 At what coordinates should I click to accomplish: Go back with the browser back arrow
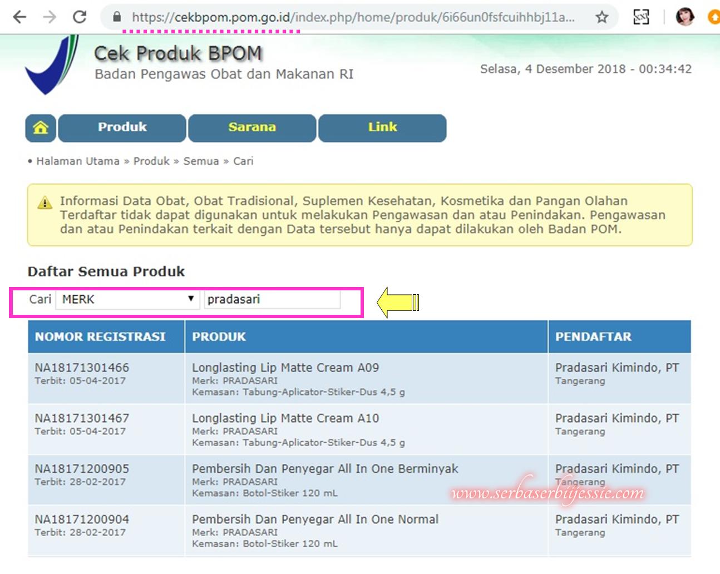pyautogui.click(x=19, y=17)
